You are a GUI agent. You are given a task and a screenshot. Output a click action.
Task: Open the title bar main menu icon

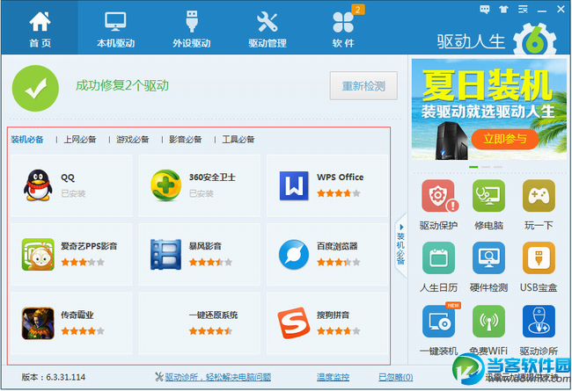[523, 10]
